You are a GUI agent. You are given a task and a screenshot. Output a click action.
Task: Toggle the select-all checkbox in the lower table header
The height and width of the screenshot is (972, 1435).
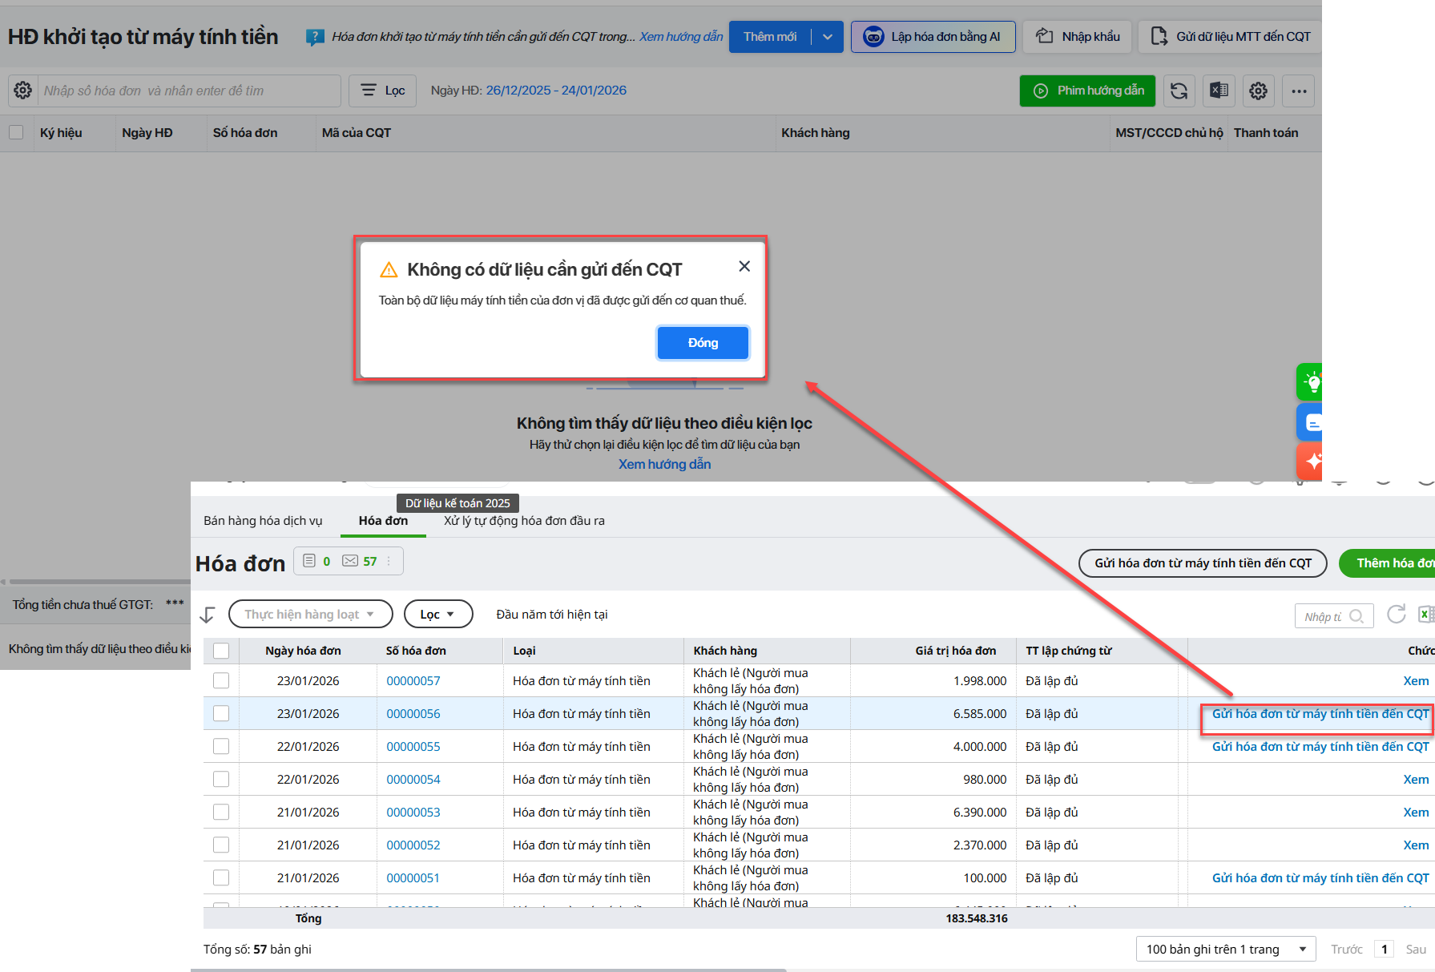pyautogui.click(x=221, y=651)
